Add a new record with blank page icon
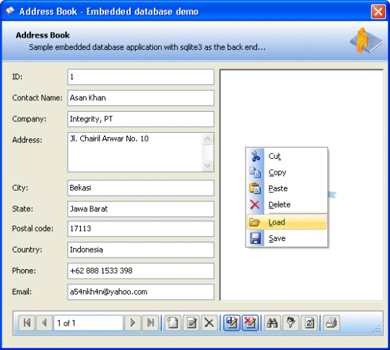Viewport: 390px width, 350px height. pos(173,323)
